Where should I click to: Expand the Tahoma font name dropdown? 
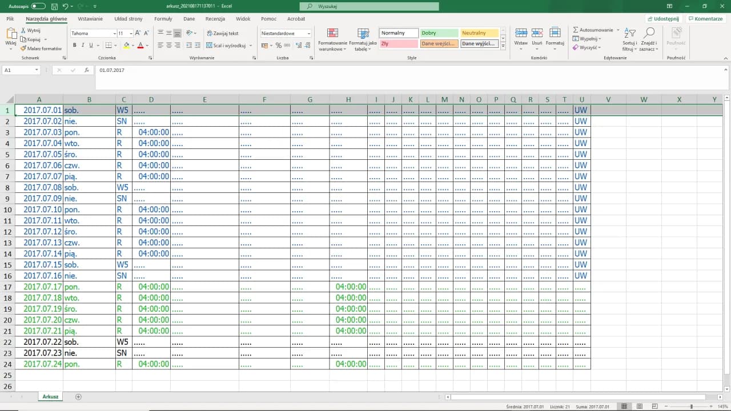click(114, 34)
